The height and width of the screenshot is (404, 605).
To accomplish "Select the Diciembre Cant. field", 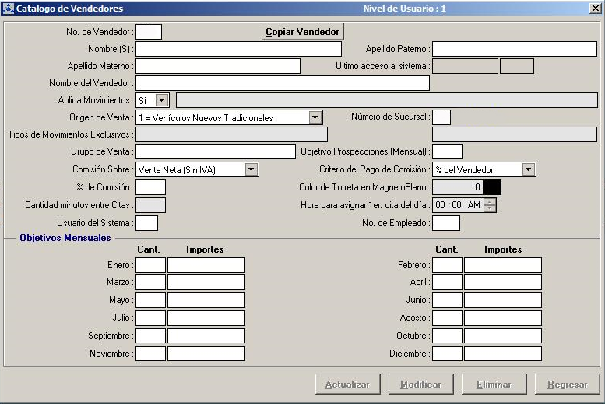I will coord(447,353).
